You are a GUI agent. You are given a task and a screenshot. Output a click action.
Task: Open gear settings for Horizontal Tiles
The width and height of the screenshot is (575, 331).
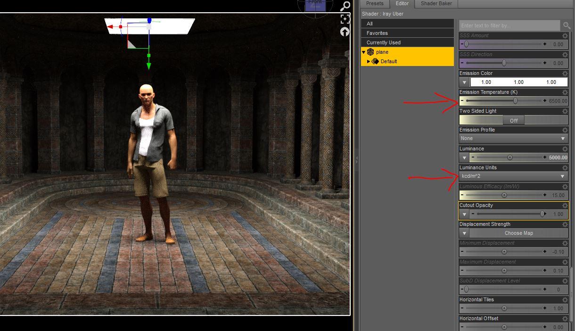click(x=565, y=300)
